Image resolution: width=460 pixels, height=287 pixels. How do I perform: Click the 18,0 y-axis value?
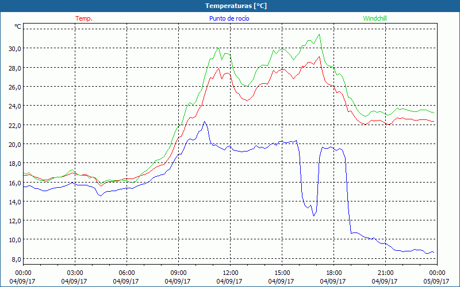click(15, 164)
